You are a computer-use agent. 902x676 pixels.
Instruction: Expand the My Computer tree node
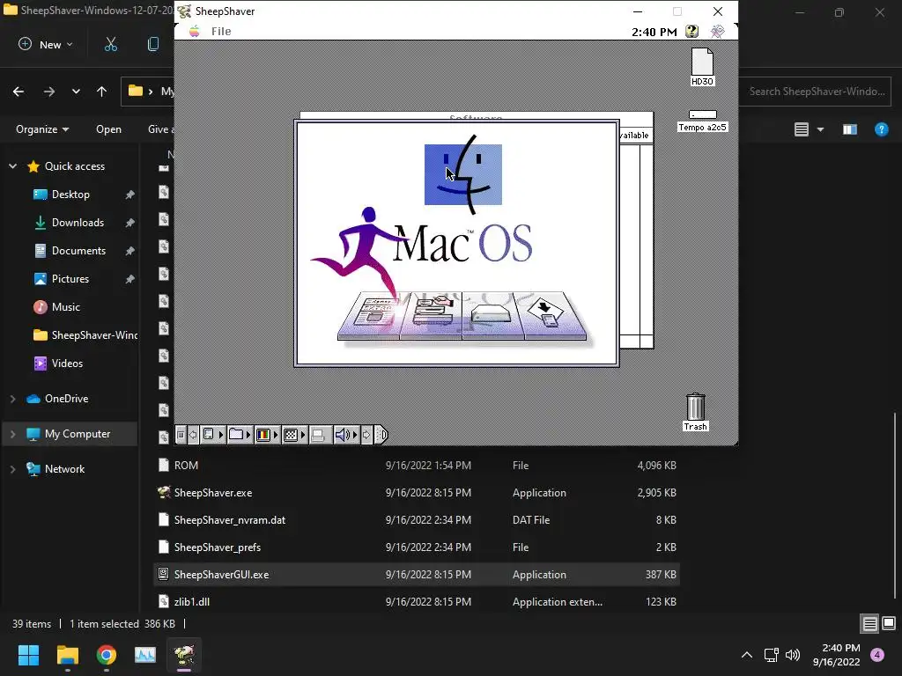tap(12, 434)
